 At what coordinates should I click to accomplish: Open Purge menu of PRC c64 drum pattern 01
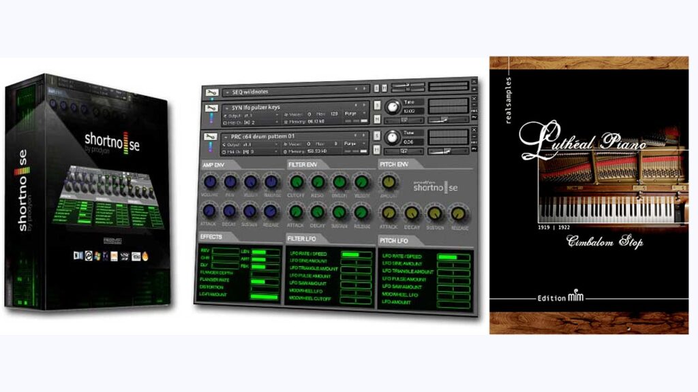tap(355, 144)
